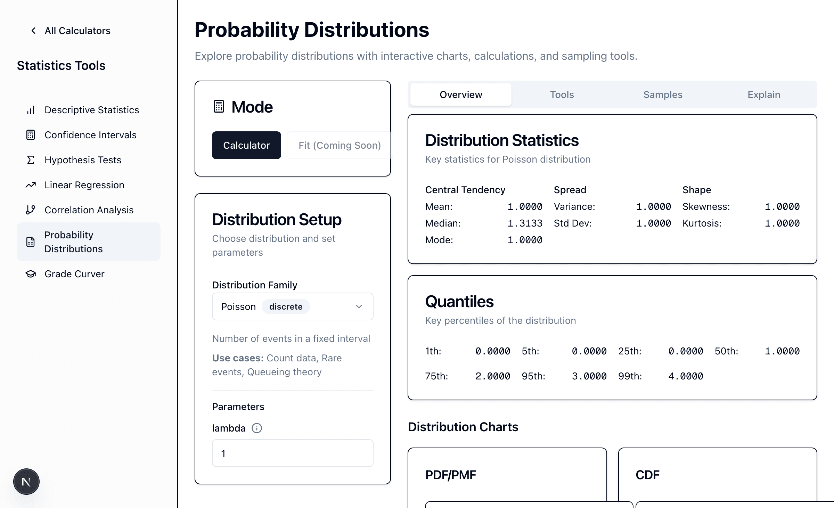Viewport: 834px width, 508px height.
Task: Click the Correlation Analysis scatter icon
Action: pos(31,210)
